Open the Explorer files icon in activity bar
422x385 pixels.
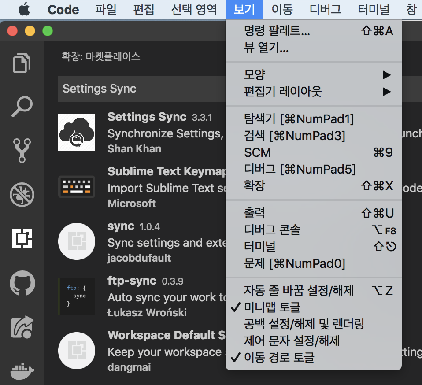click(22, 63)
